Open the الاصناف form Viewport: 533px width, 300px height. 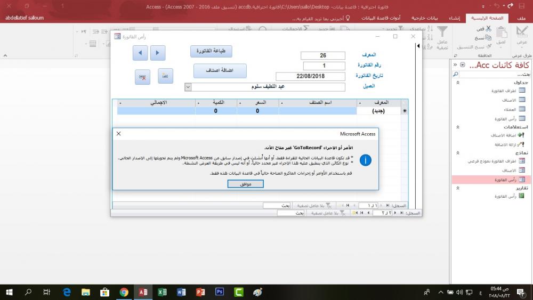[x=513, y=171]
